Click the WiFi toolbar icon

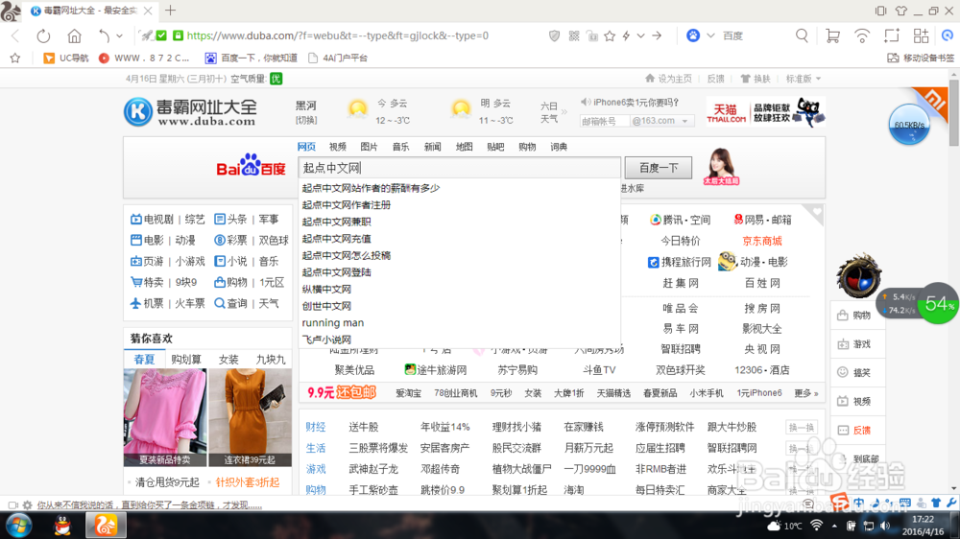(862, 36)
